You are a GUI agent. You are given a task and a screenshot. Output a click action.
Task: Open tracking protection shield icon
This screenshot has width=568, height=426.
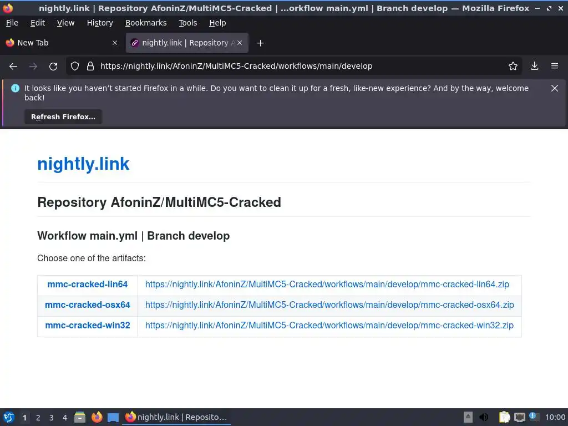[75, 67]
